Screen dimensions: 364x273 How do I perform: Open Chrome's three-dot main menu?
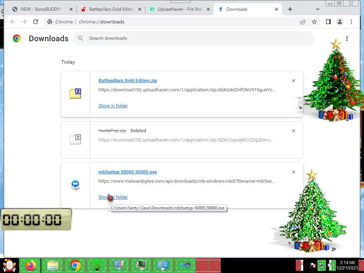pyautogui.click(x=351, y=22)
